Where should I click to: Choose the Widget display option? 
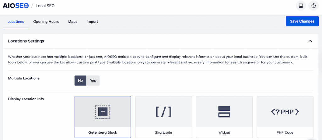coord(224,132)
